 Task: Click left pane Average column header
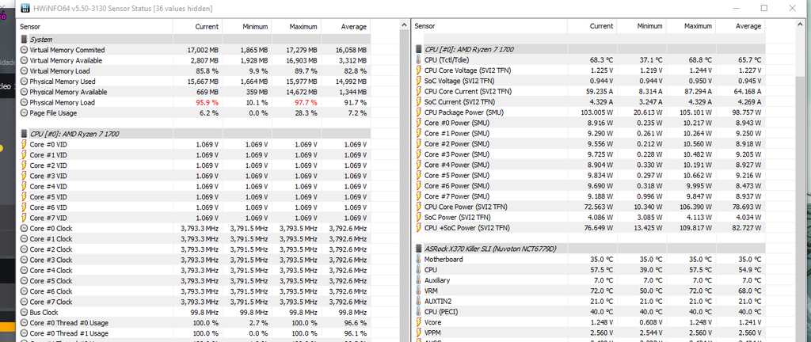click(x=345, y=26)
